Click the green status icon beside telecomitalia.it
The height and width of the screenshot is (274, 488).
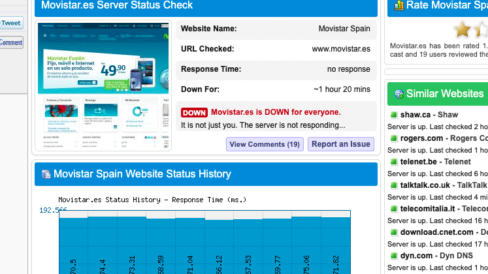click(x=394, y=209)
